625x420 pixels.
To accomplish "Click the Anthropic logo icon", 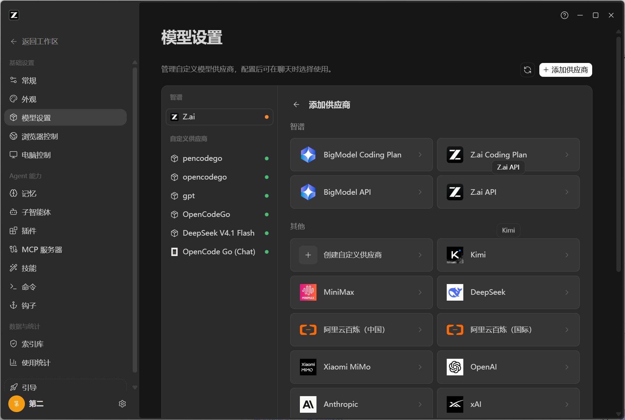I will [x=308, y=404].
